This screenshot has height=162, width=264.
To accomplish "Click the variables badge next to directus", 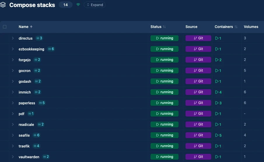I will (39, 38).
